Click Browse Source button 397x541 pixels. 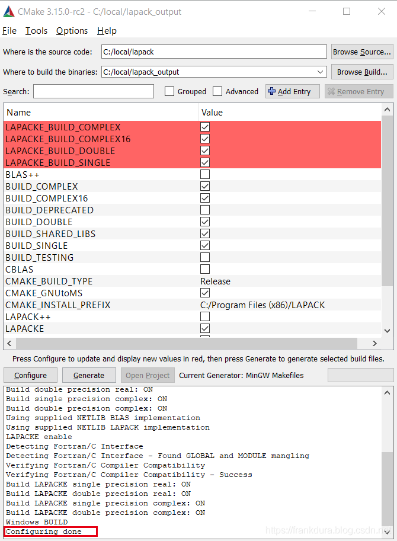pyautogui.click(x=362, y=52)
